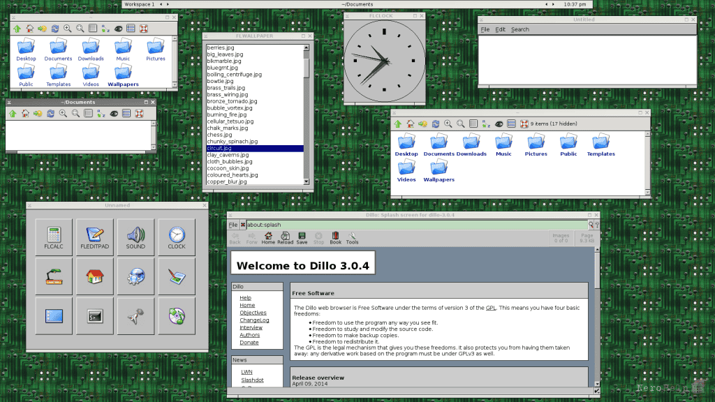The width and height of the screenshot is (715, 402).
Task: Click the GPL hyperlink in Free Software text
Action: pos(491,308)
